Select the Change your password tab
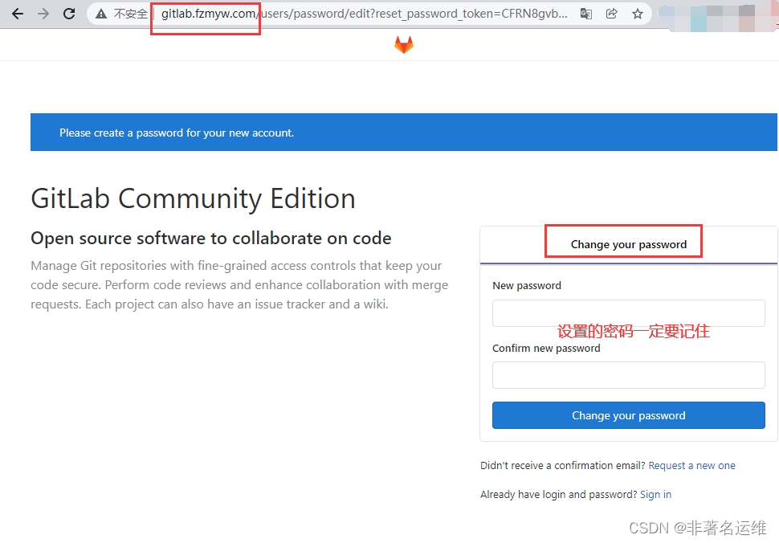This screenshot has width=779, height=543. pyautogui.click(x=629, y=244)
